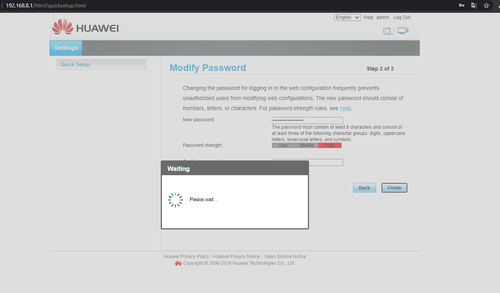Bookmark this page with the star icon
Screen dimensions: 500x293
486,5
